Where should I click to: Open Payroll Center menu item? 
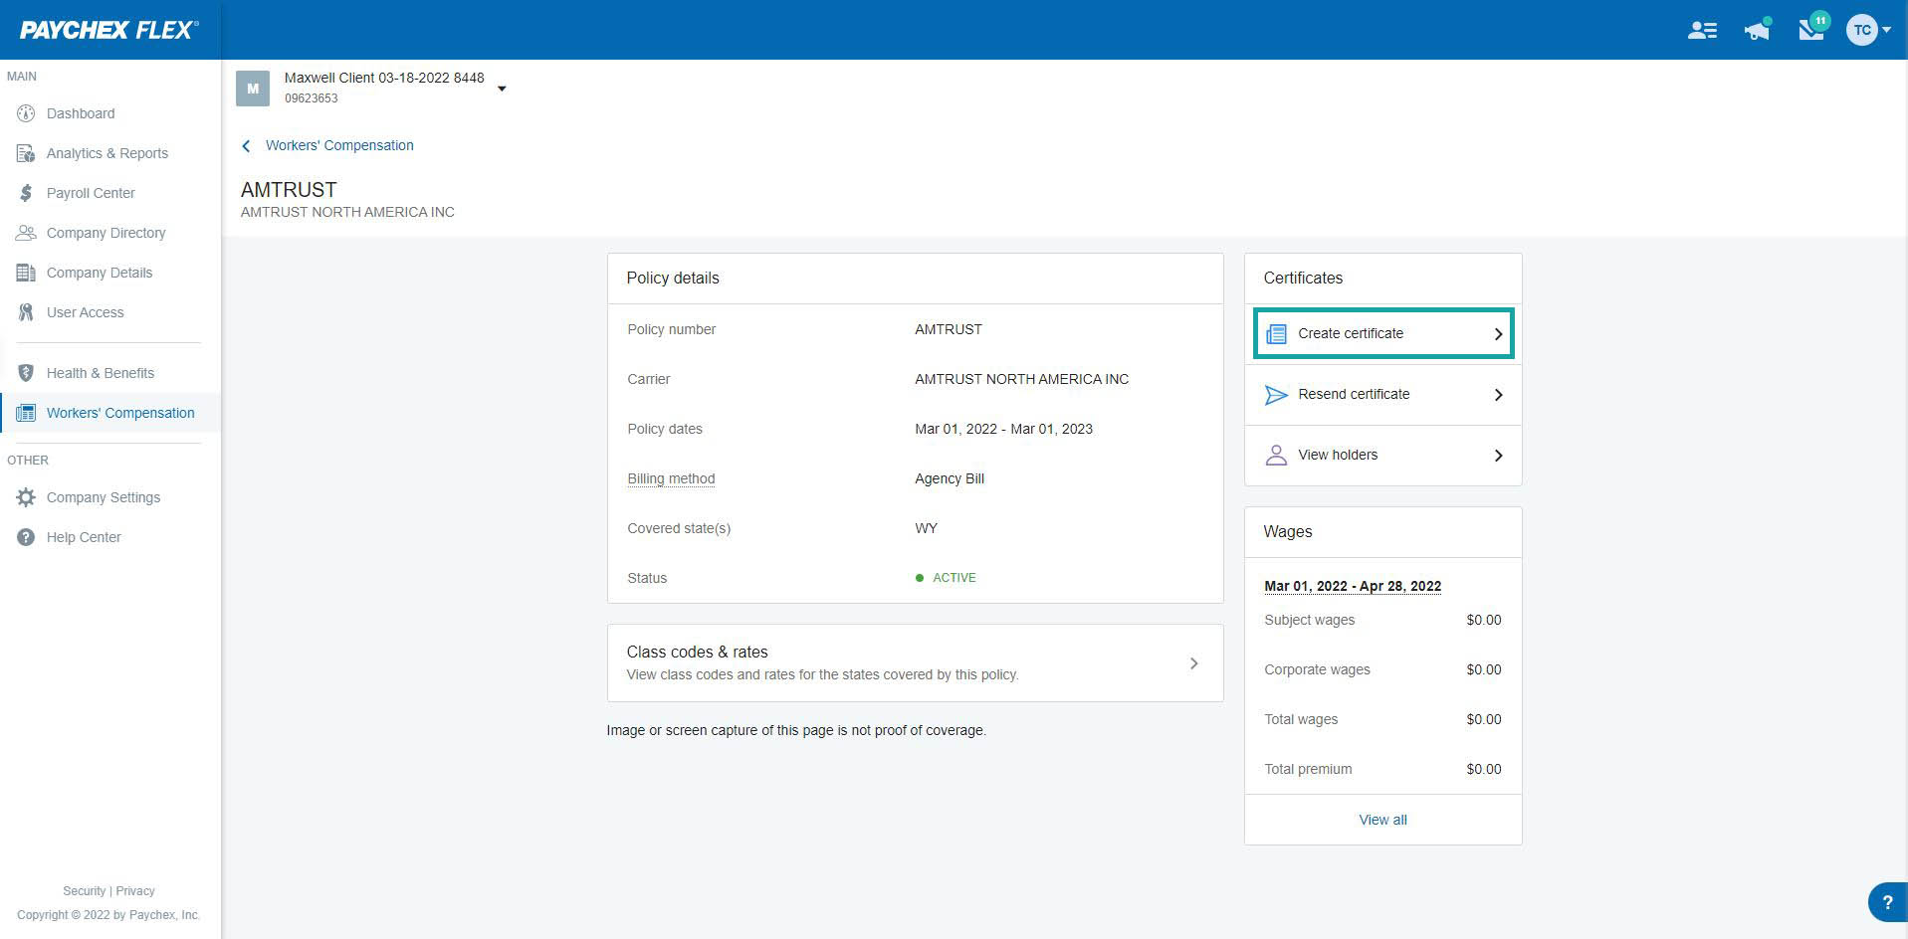coord(91,193)
